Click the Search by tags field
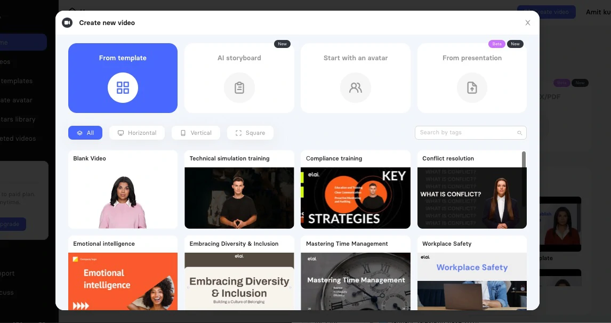Screen dimensions: 611x323 [470, 133]
